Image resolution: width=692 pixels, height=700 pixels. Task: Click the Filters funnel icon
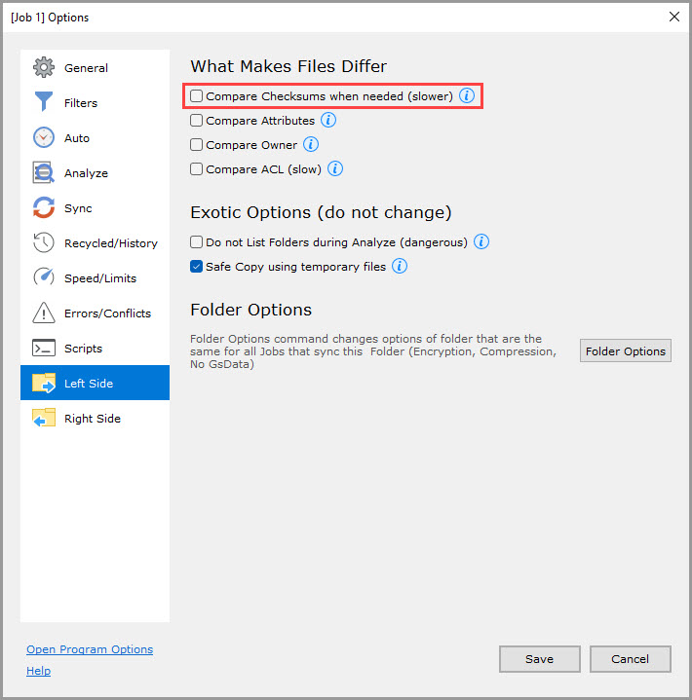coord(44,103)
